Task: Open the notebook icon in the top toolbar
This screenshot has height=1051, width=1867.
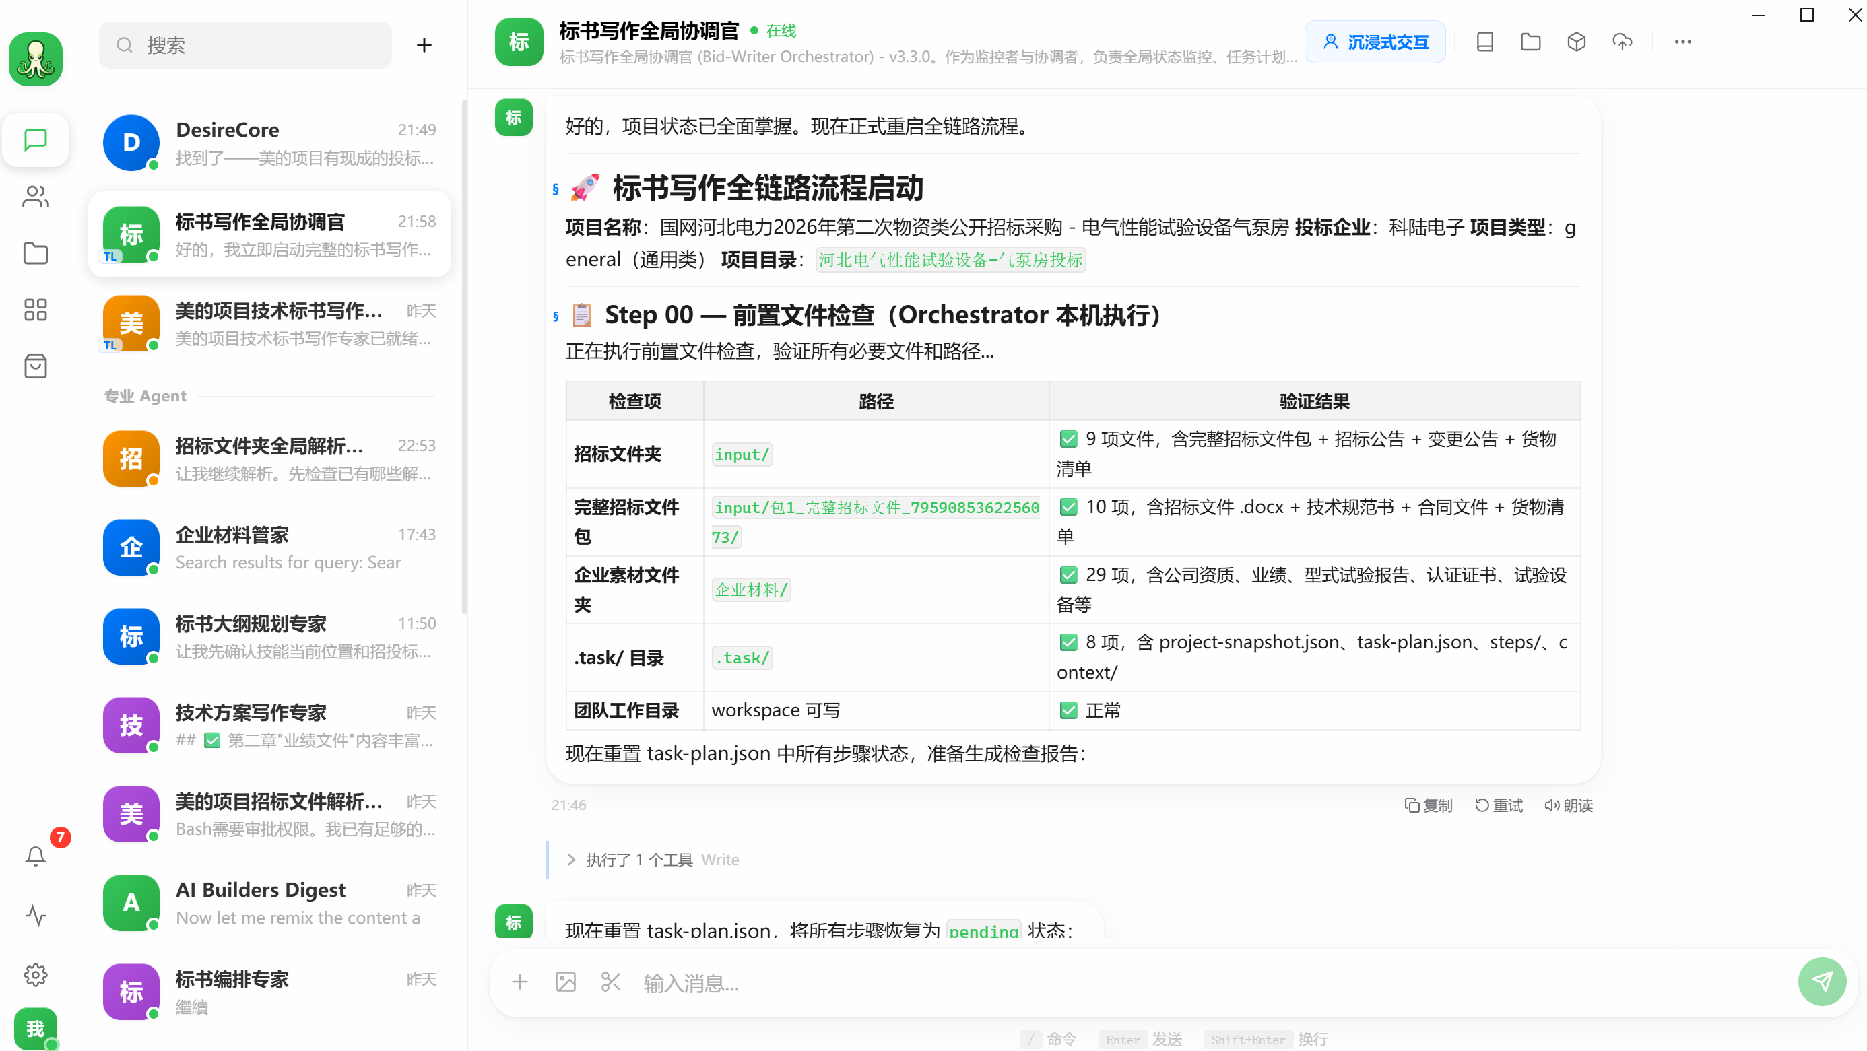Action: (x=1484, y=41)
